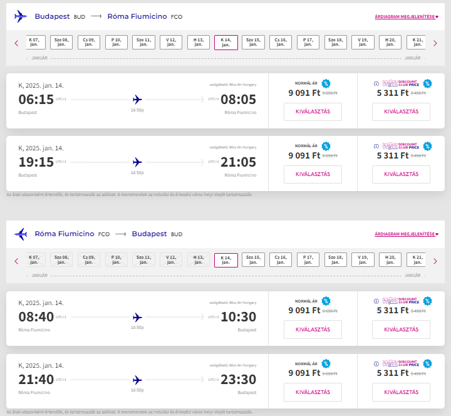Choose normal price for 06:15 Budapest flight
The height and width of the screenshot is (416, 451).
(313, 112)
